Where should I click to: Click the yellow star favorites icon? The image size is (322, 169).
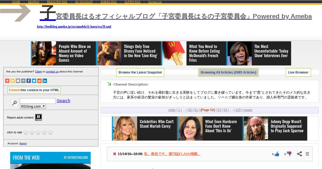tap(13, 81)
